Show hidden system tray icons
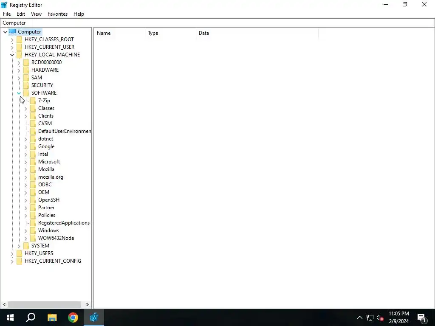 [359, 318]
